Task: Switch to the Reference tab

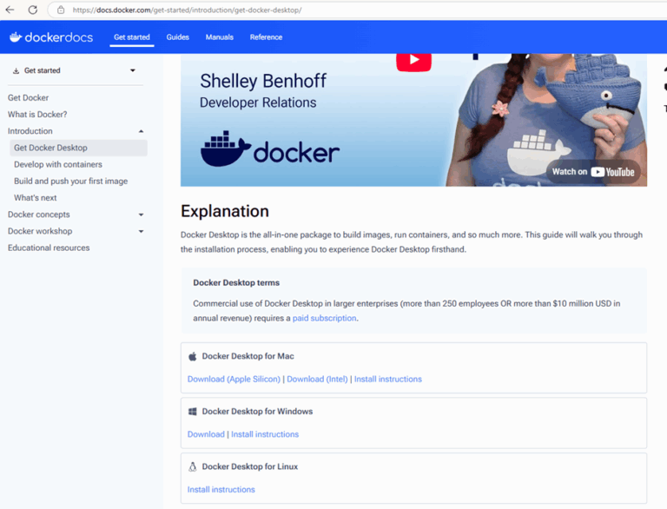Action: (266, 37)
